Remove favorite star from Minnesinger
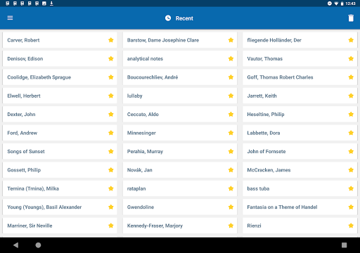This screenshot has height=253, width=360. point(231,133)
